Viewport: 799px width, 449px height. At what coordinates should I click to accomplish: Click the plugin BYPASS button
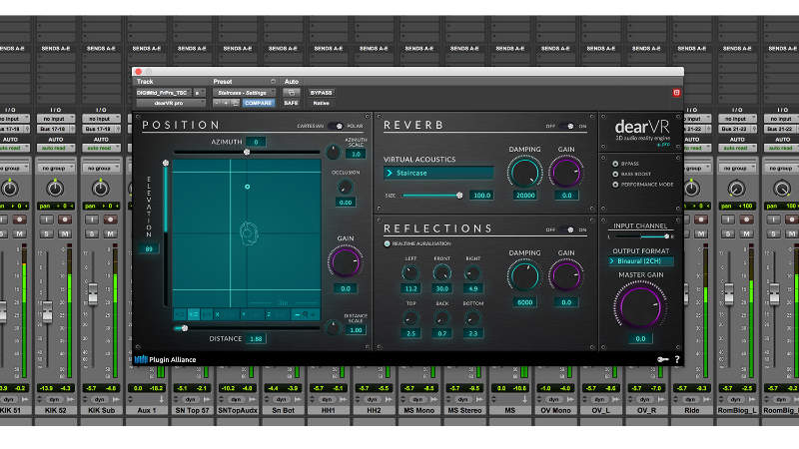321,93
